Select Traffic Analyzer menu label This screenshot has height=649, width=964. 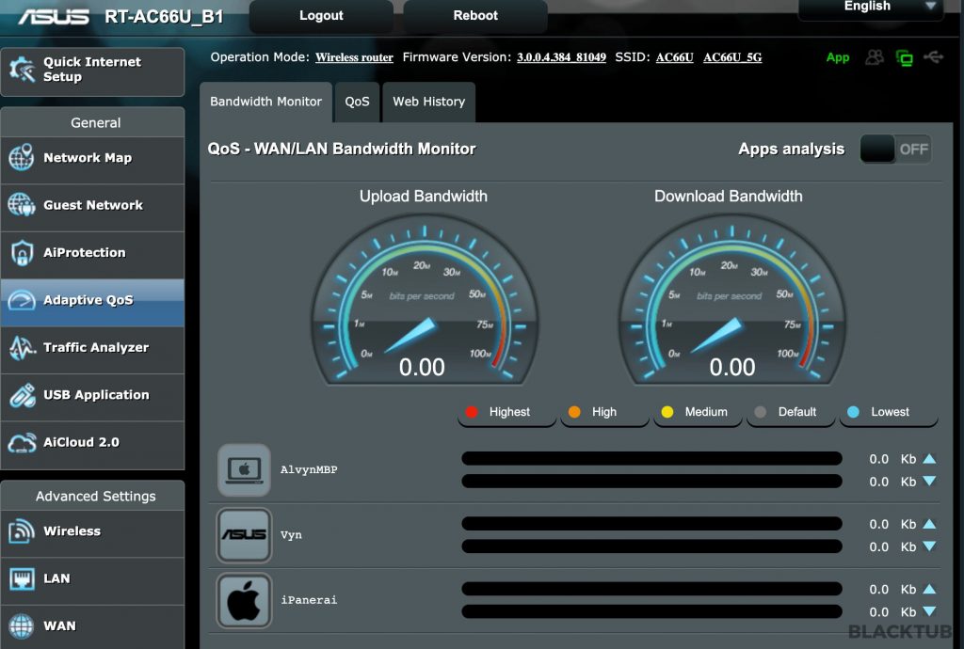click(96, 347)
